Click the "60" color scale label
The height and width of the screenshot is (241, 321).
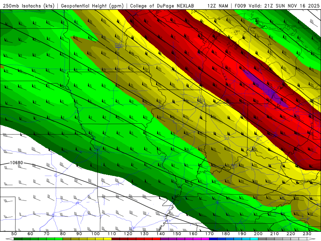30,234
